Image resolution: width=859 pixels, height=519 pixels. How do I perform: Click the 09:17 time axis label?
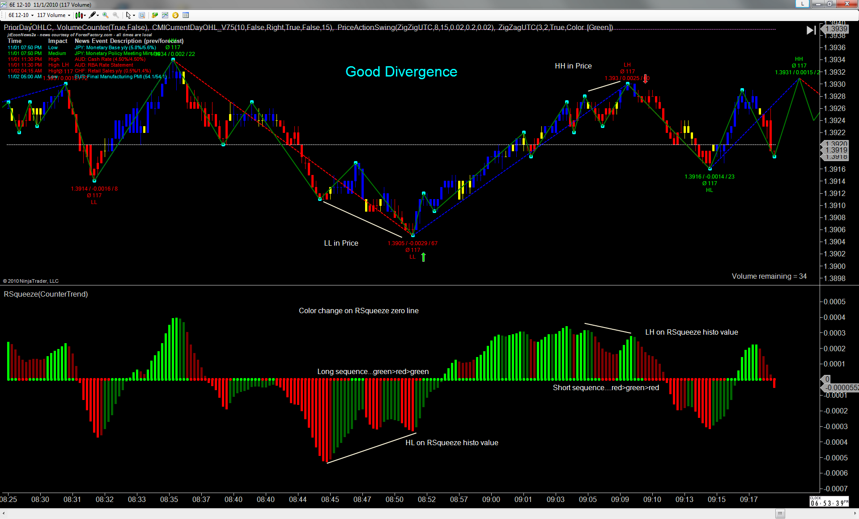748,499
